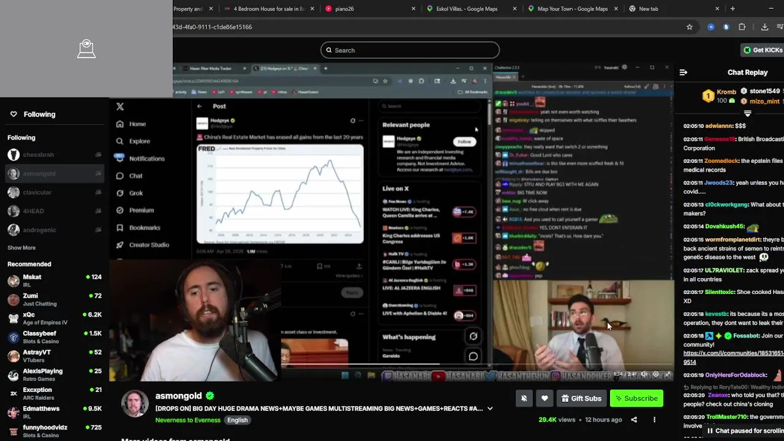Mute the video with the volume icon
This screenshot has height=441, width=784.
pos(644,374)
